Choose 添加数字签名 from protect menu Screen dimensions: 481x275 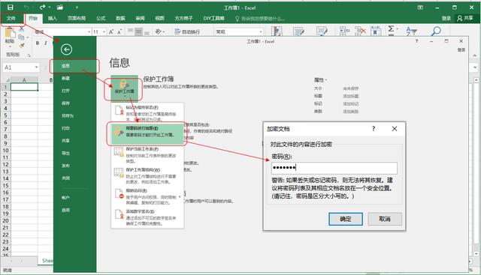(x=147, y=217)
